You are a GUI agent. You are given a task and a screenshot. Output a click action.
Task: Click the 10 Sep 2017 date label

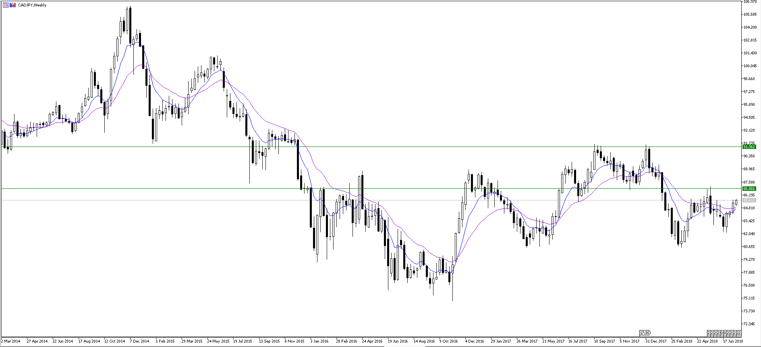click(604, 341)
